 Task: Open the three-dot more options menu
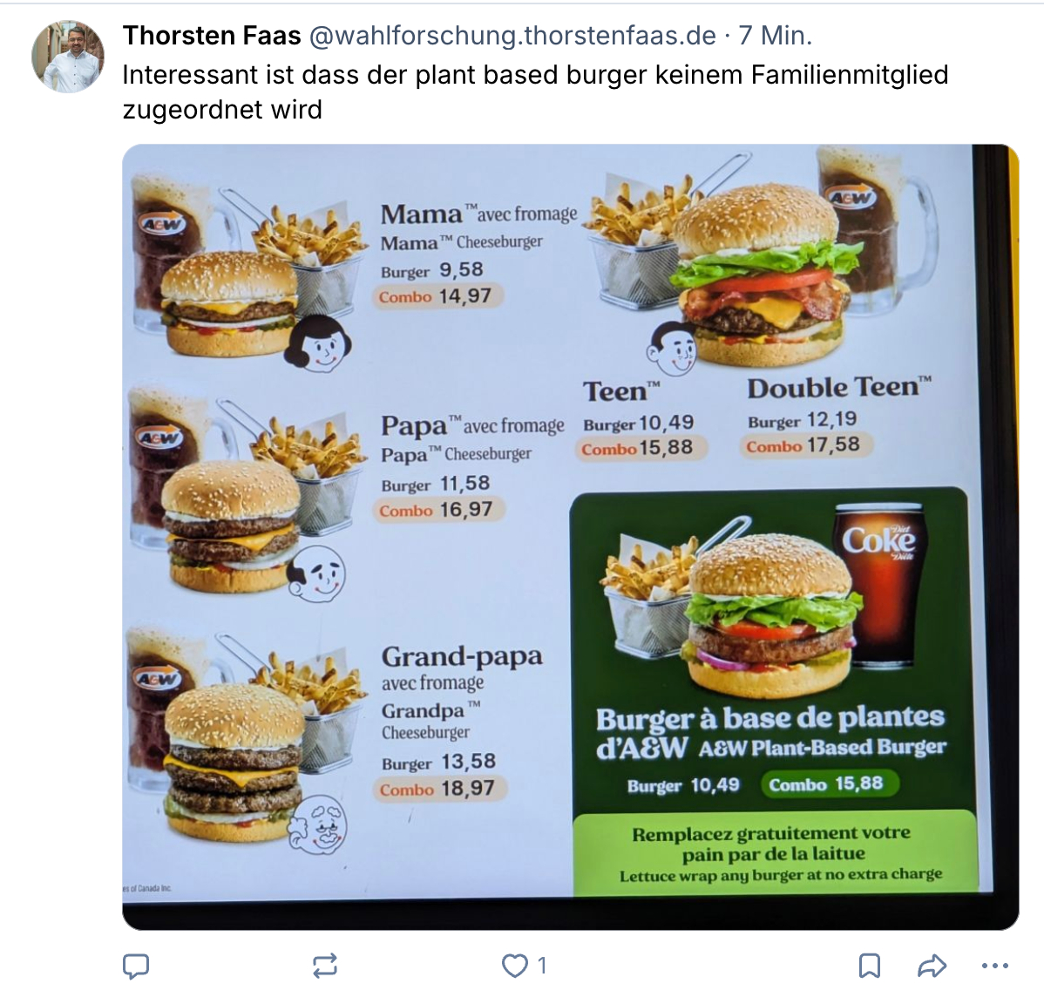(x=994, y=966)
